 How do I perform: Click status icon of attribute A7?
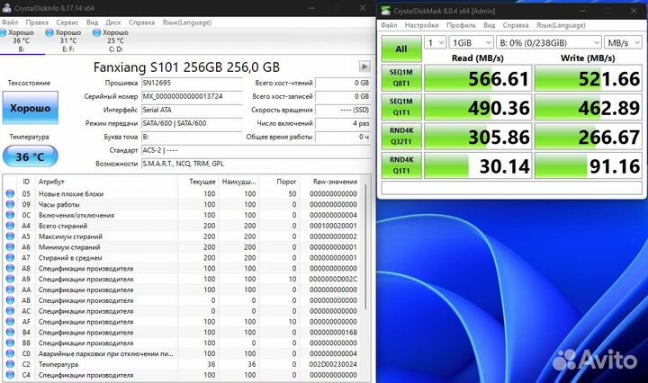click(x=10, y=257)
